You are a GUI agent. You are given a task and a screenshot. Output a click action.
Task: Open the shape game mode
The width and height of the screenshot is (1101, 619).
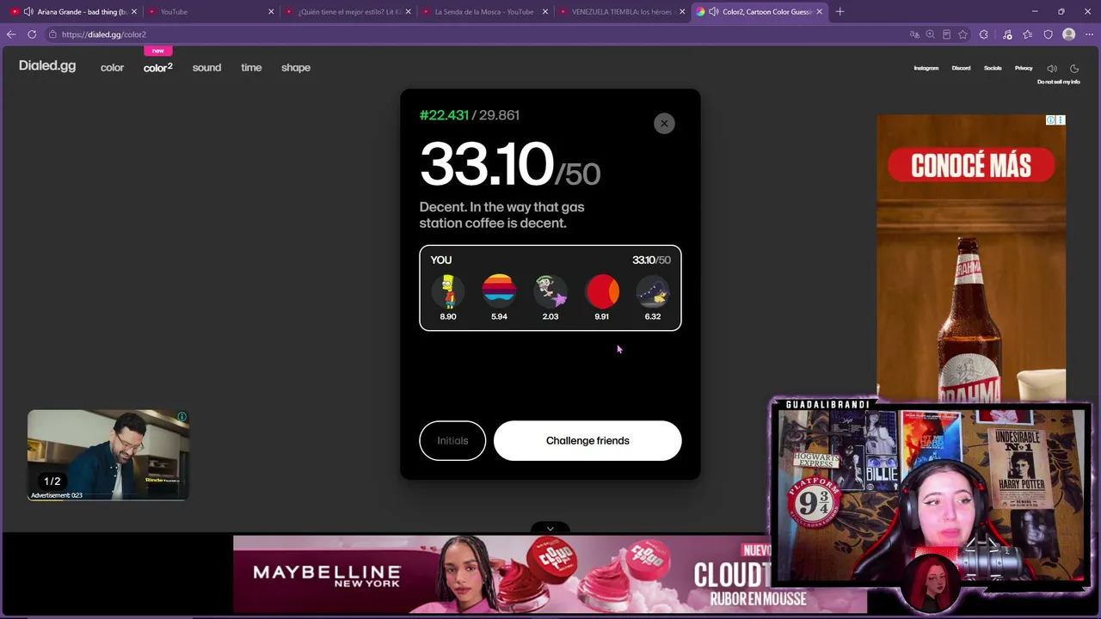click(296, 68)
